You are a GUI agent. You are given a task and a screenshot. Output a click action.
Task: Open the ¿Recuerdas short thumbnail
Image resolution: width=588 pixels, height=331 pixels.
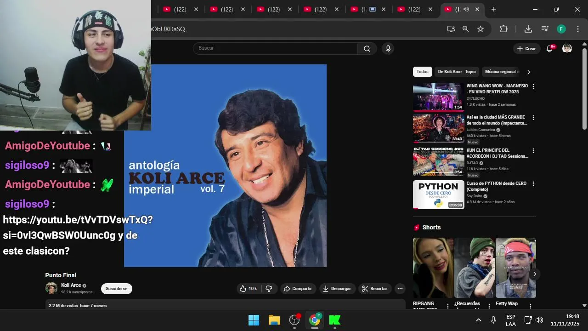(474, 268)
